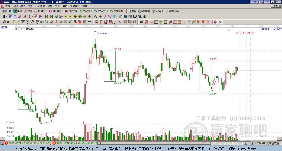The width and height of the screenshot is (282, 151).
Task: Open the T数字表 tool
Action: point(116,11)
